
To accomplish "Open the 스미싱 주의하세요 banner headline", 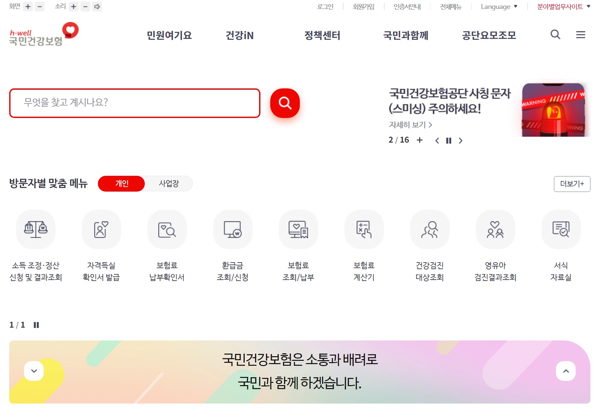I will click(x=450, y=101).
